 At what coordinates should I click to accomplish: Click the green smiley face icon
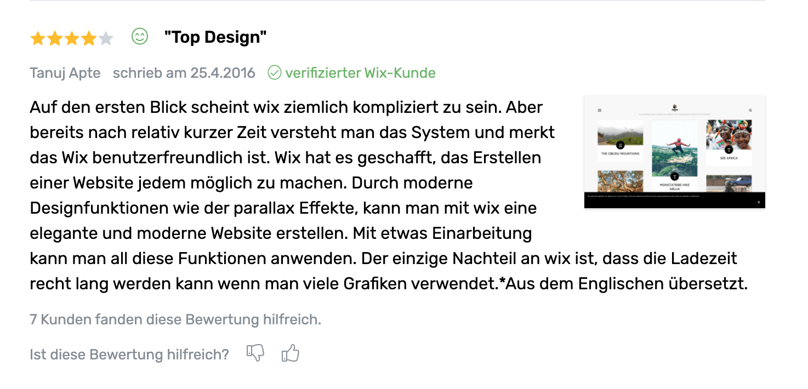140,37
